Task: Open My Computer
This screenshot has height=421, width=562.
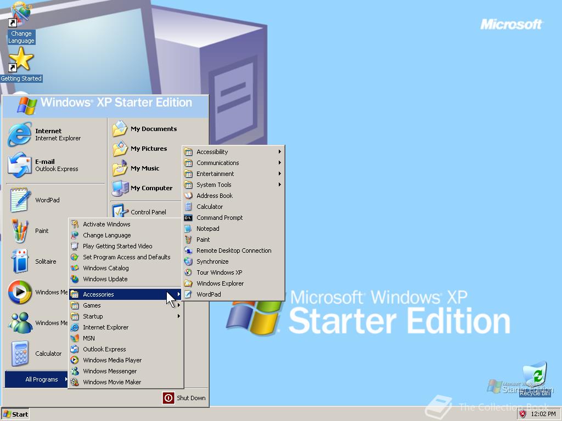Action: 145,187
